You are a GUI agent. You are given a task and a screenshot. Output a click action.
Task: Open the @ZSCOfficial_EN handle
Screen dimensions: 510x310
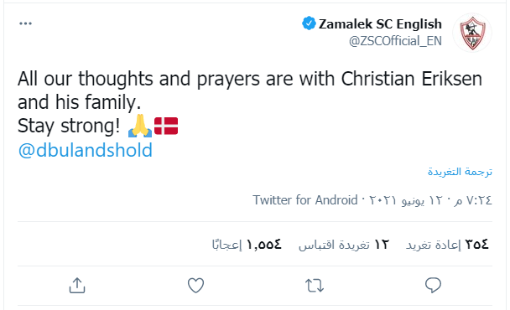395,41
